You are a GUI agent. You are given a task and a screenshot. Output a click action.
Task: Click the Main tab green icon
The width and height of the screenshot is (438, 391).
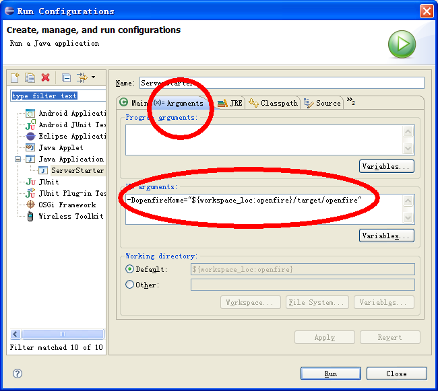coord(123,102)
